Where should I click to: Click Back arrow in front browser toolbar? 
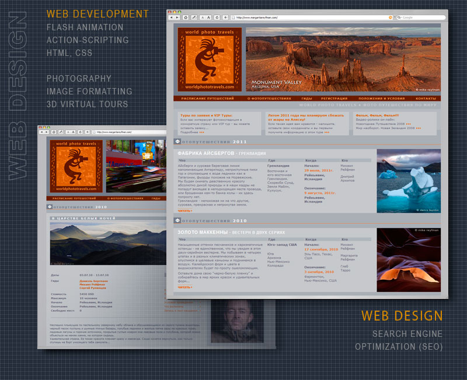(172, 17)
